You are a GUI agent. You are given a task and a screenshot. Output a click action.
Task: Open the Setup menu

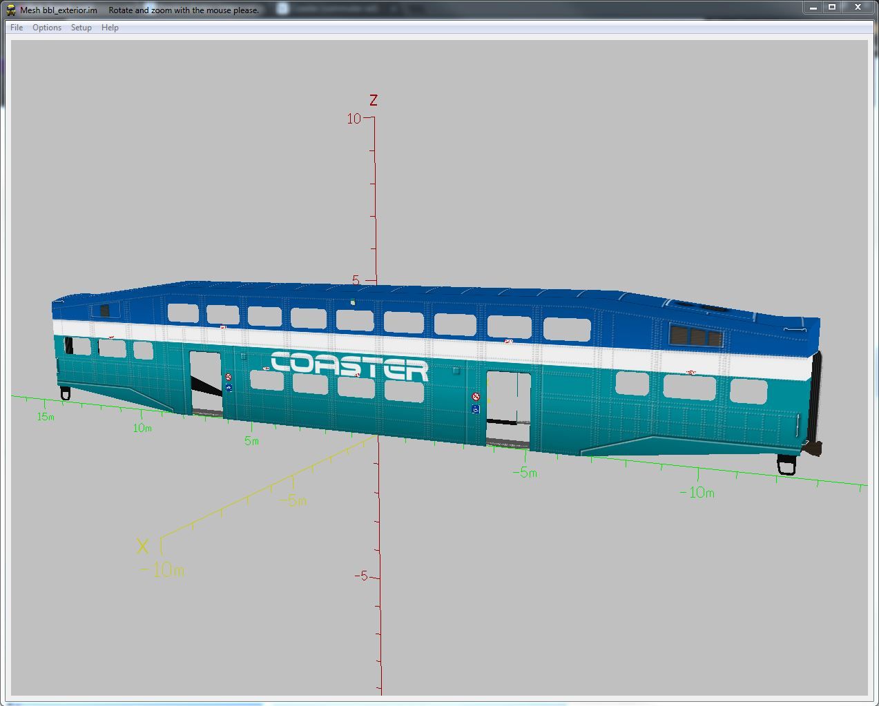[81, 28]
